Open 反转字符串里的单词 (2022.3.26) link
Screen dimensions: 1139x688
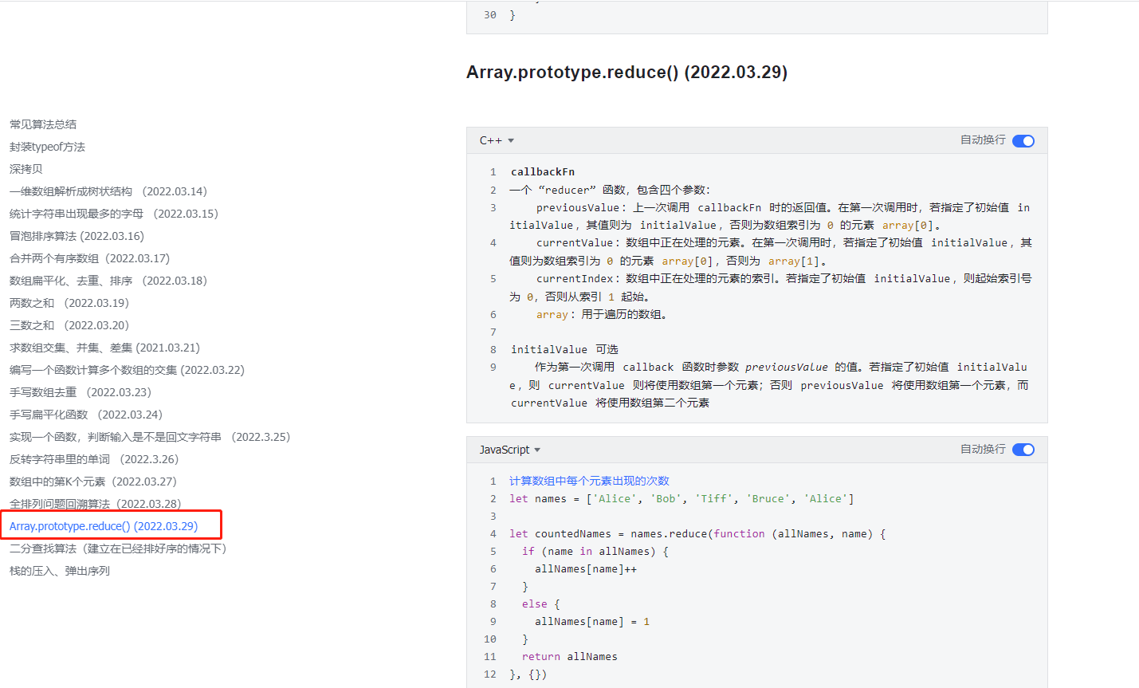click(x=93, y=459)
